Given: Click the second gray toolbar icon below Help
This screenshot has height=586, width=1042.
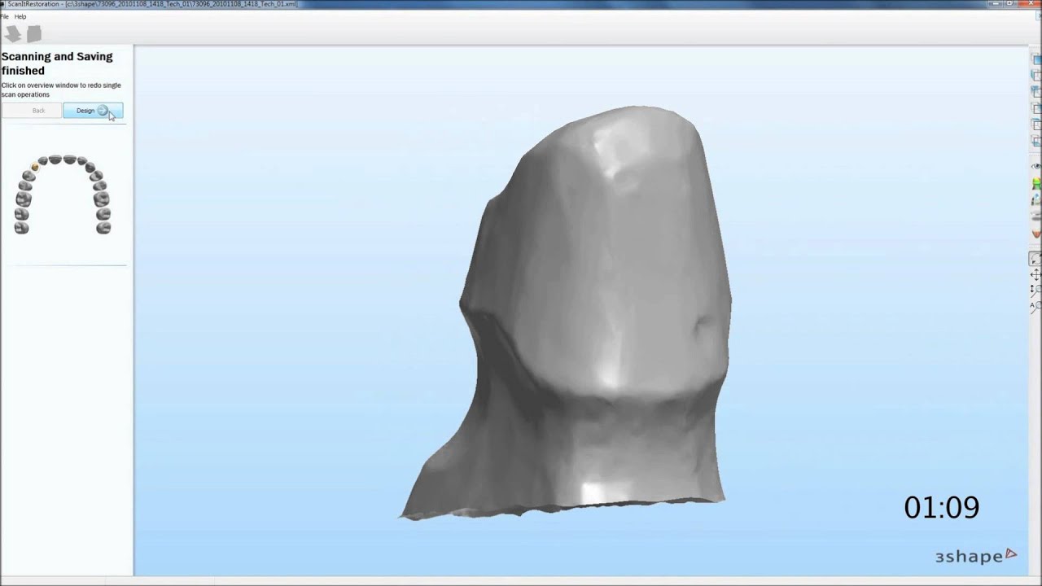Looking at the screenshot, I should tap(33, 34).
